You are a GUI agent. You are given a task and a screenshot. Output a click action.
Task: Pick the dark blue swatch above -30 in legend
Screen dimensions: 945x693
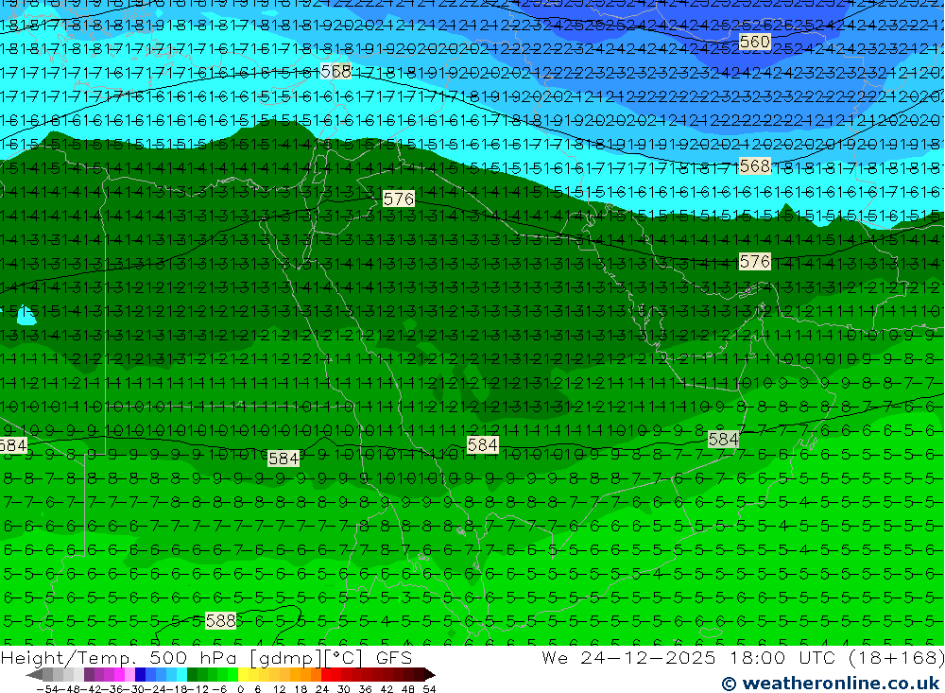140,675
